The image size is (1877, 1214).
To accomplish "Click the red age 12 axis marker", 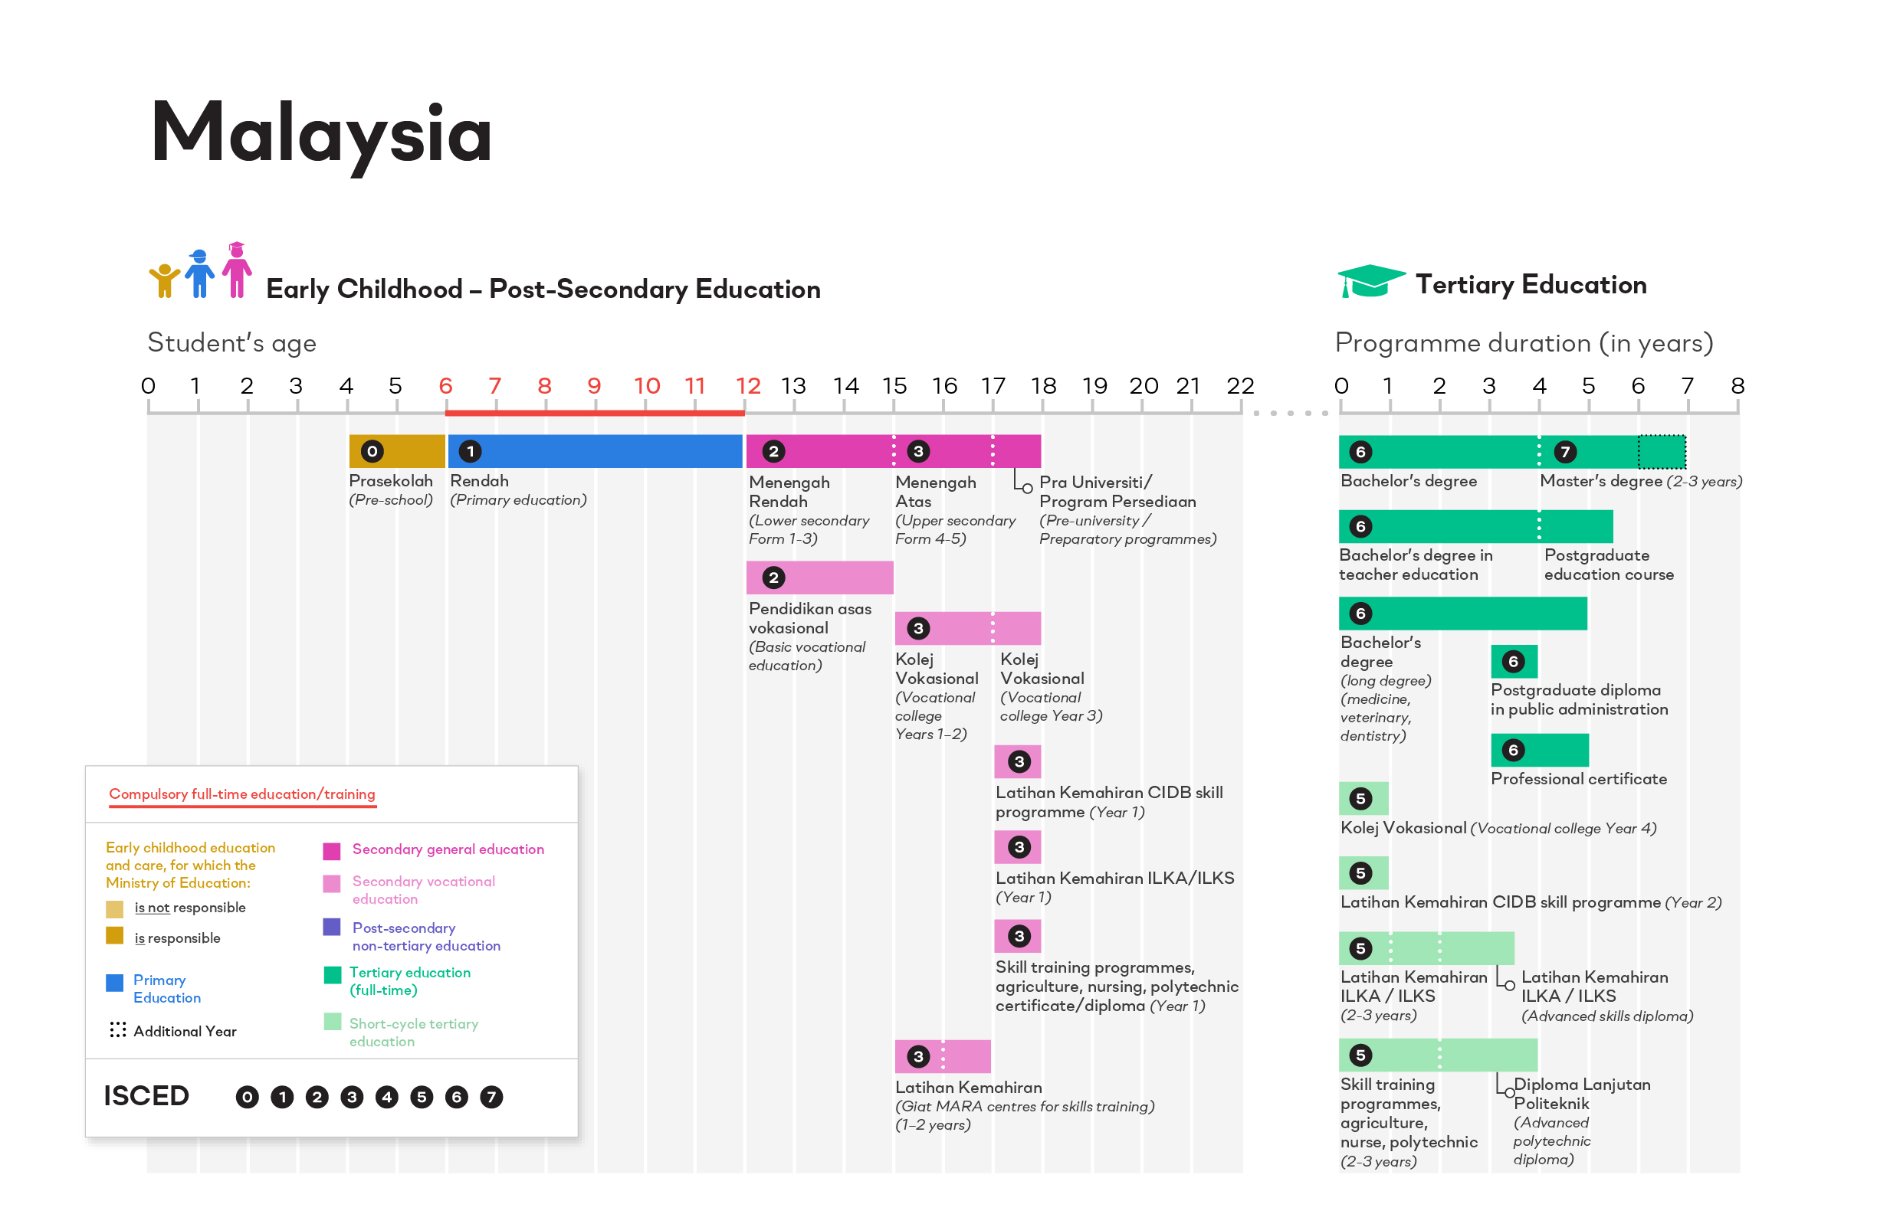I will 747,385.
